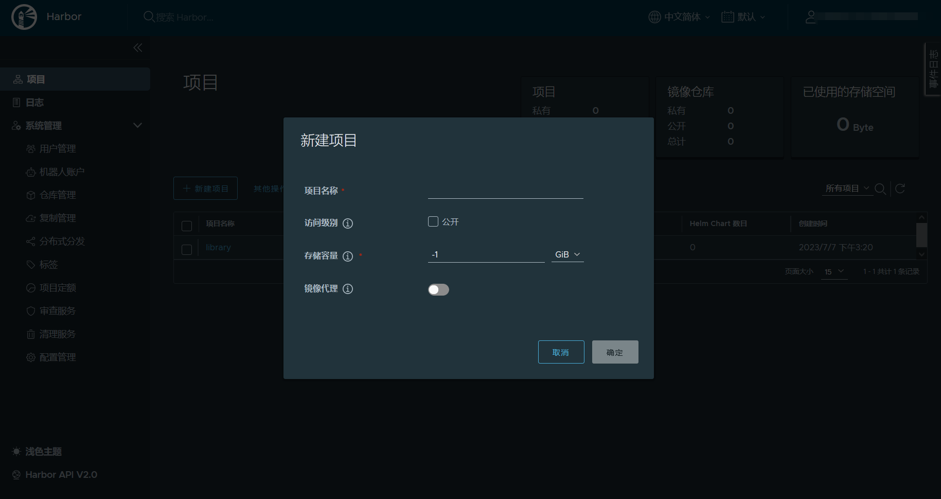Click the 复制管理 cloud icon
Image resolution: width=941 pixels, height=499 pixels.
coord(31,218)
